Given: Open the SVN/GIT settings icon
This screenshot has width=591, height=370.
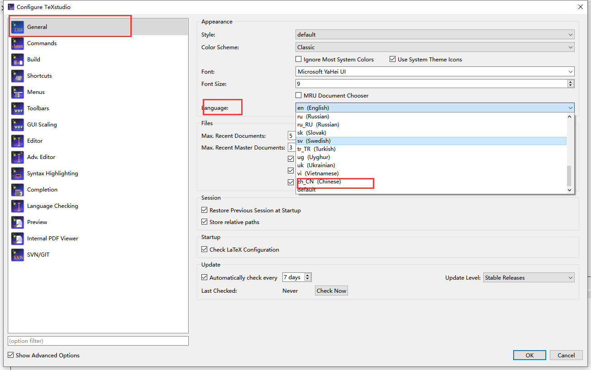Looking at the screenshot, I should click(x=18, y=255).
